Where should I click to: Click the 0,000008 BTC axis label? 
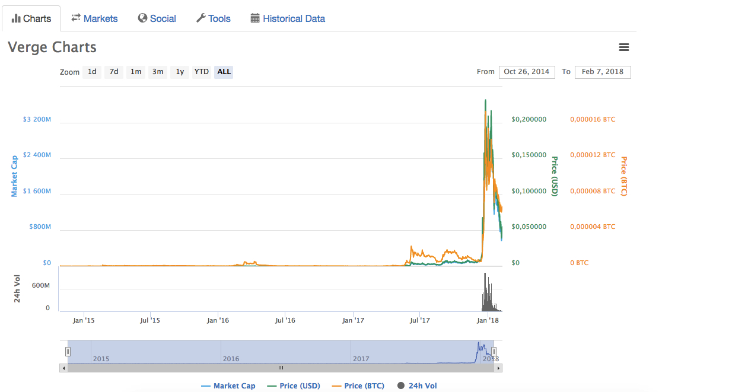(x=593, y=191)
